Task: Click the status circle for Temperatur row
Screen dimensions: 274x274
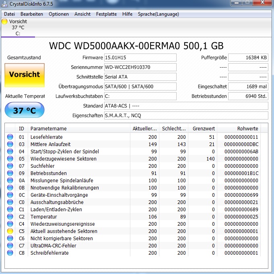Action: tap(10, 217)
